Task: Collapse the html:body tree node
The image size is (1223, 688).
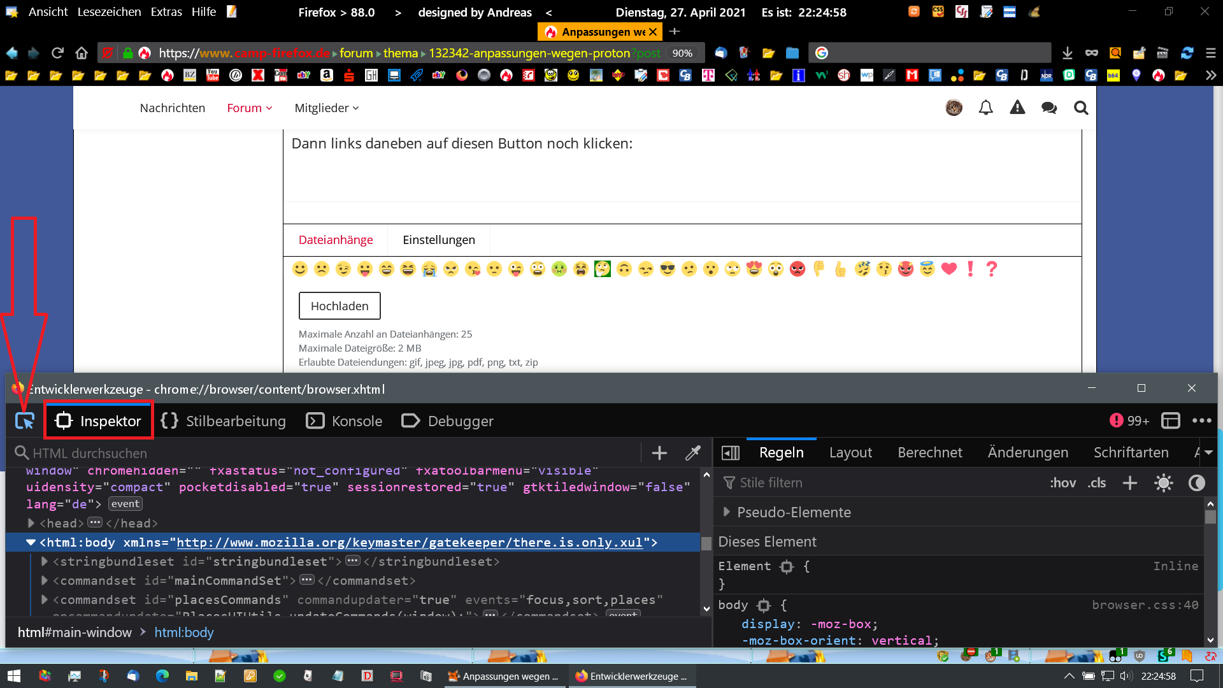Action: pos(31,543)
